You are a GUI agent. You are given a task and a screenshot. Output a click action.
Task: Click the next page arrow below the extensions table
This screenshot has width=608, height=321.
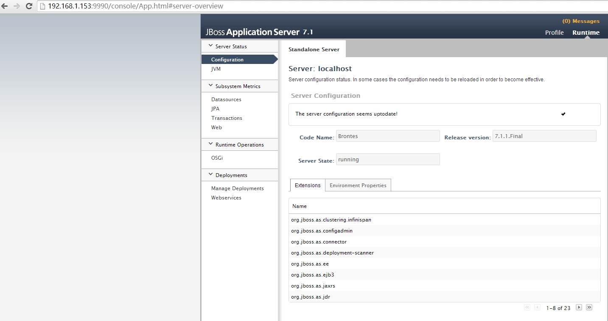579,307
